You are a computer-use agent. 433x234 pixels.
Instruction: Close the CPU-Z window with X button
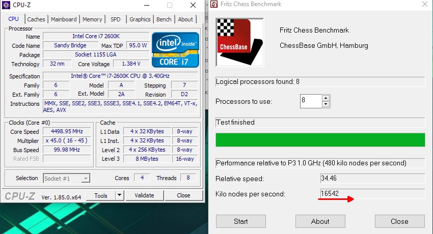[x=193, y=5]
